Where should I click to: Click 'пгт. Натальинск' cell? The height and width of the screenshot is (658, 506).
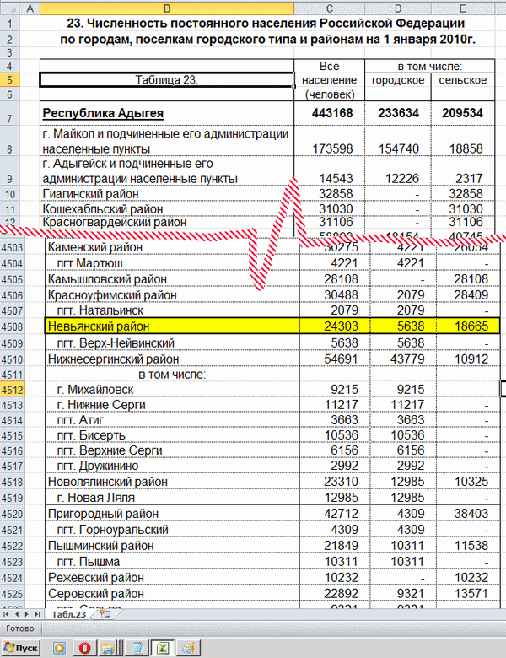click(172, 310)
